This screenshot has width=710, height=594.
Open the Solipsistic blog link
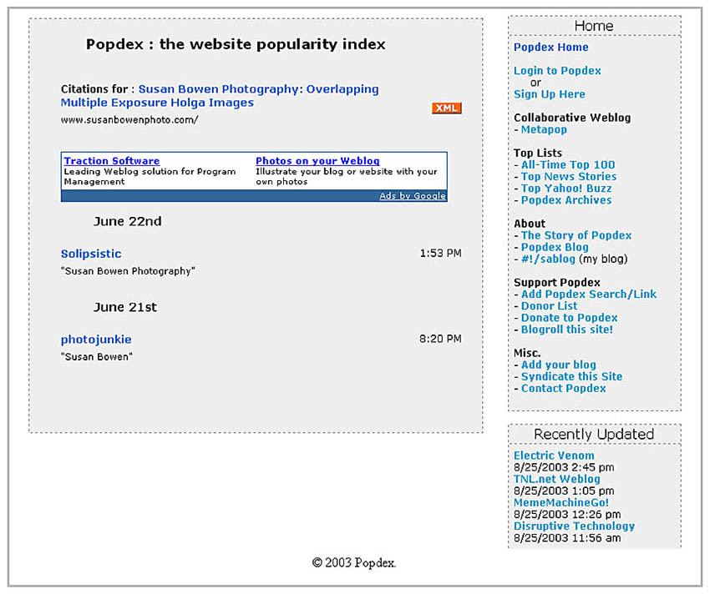pyautogui.click(x=91, y=254)
